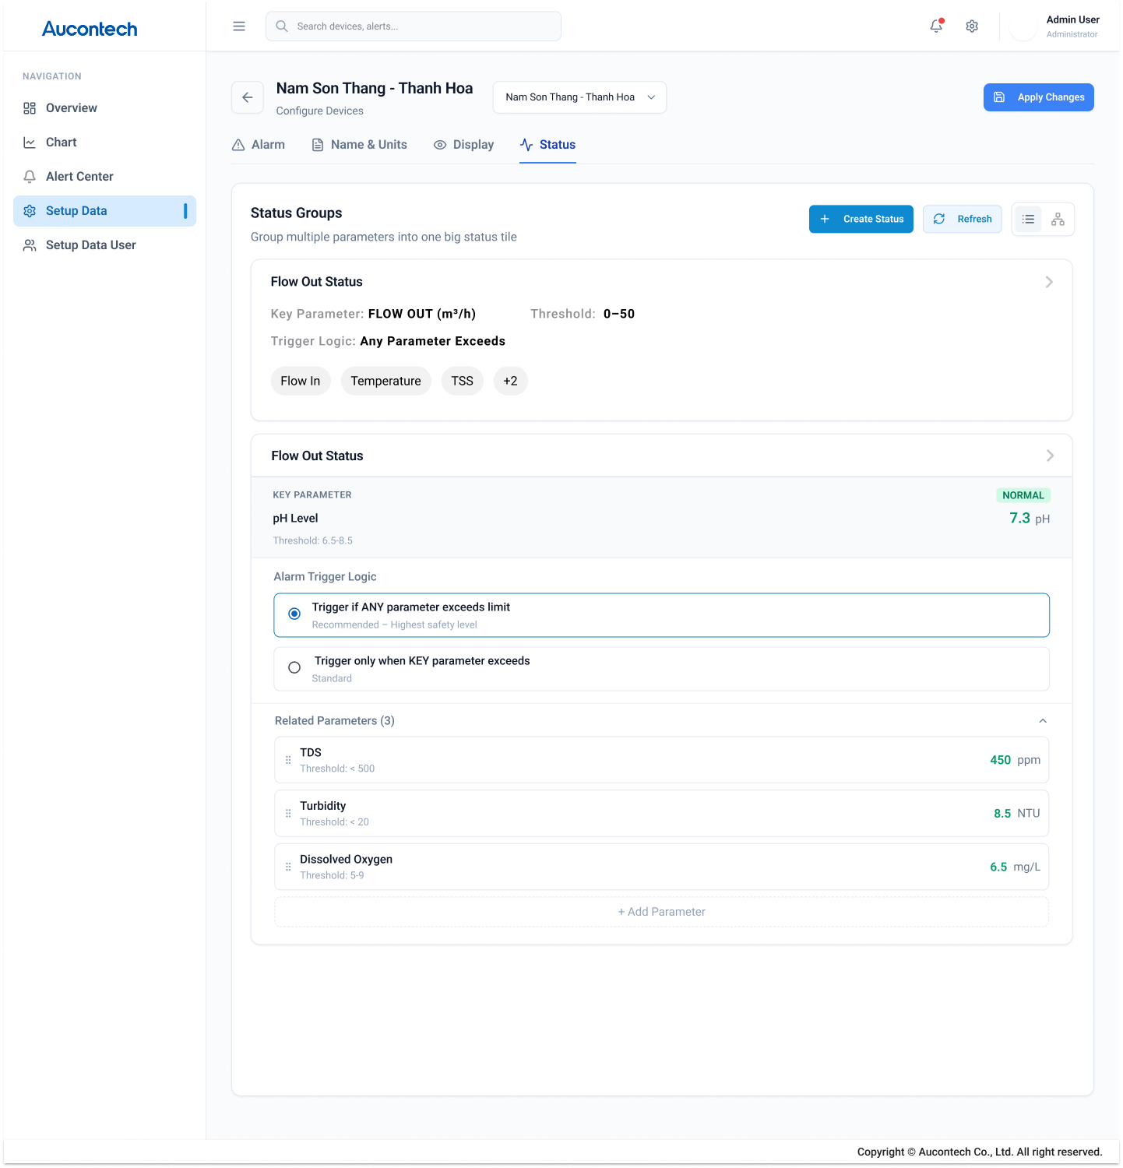The height and width of the screenshot is (1168, 1123).
Task: Click the Apply Changes button
Action: pos(1038,97)
